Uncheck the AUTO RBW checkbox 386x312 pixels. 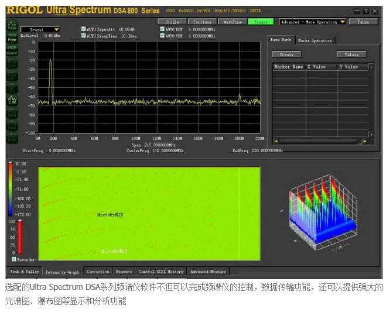pos(162,29)
